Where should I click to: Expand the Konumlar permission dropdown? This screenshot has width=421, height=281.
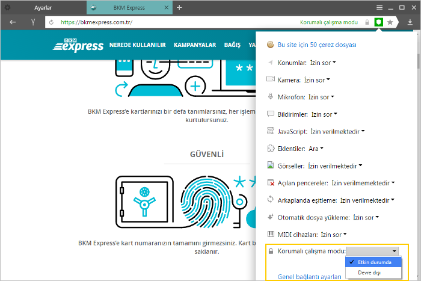[323, 63]
